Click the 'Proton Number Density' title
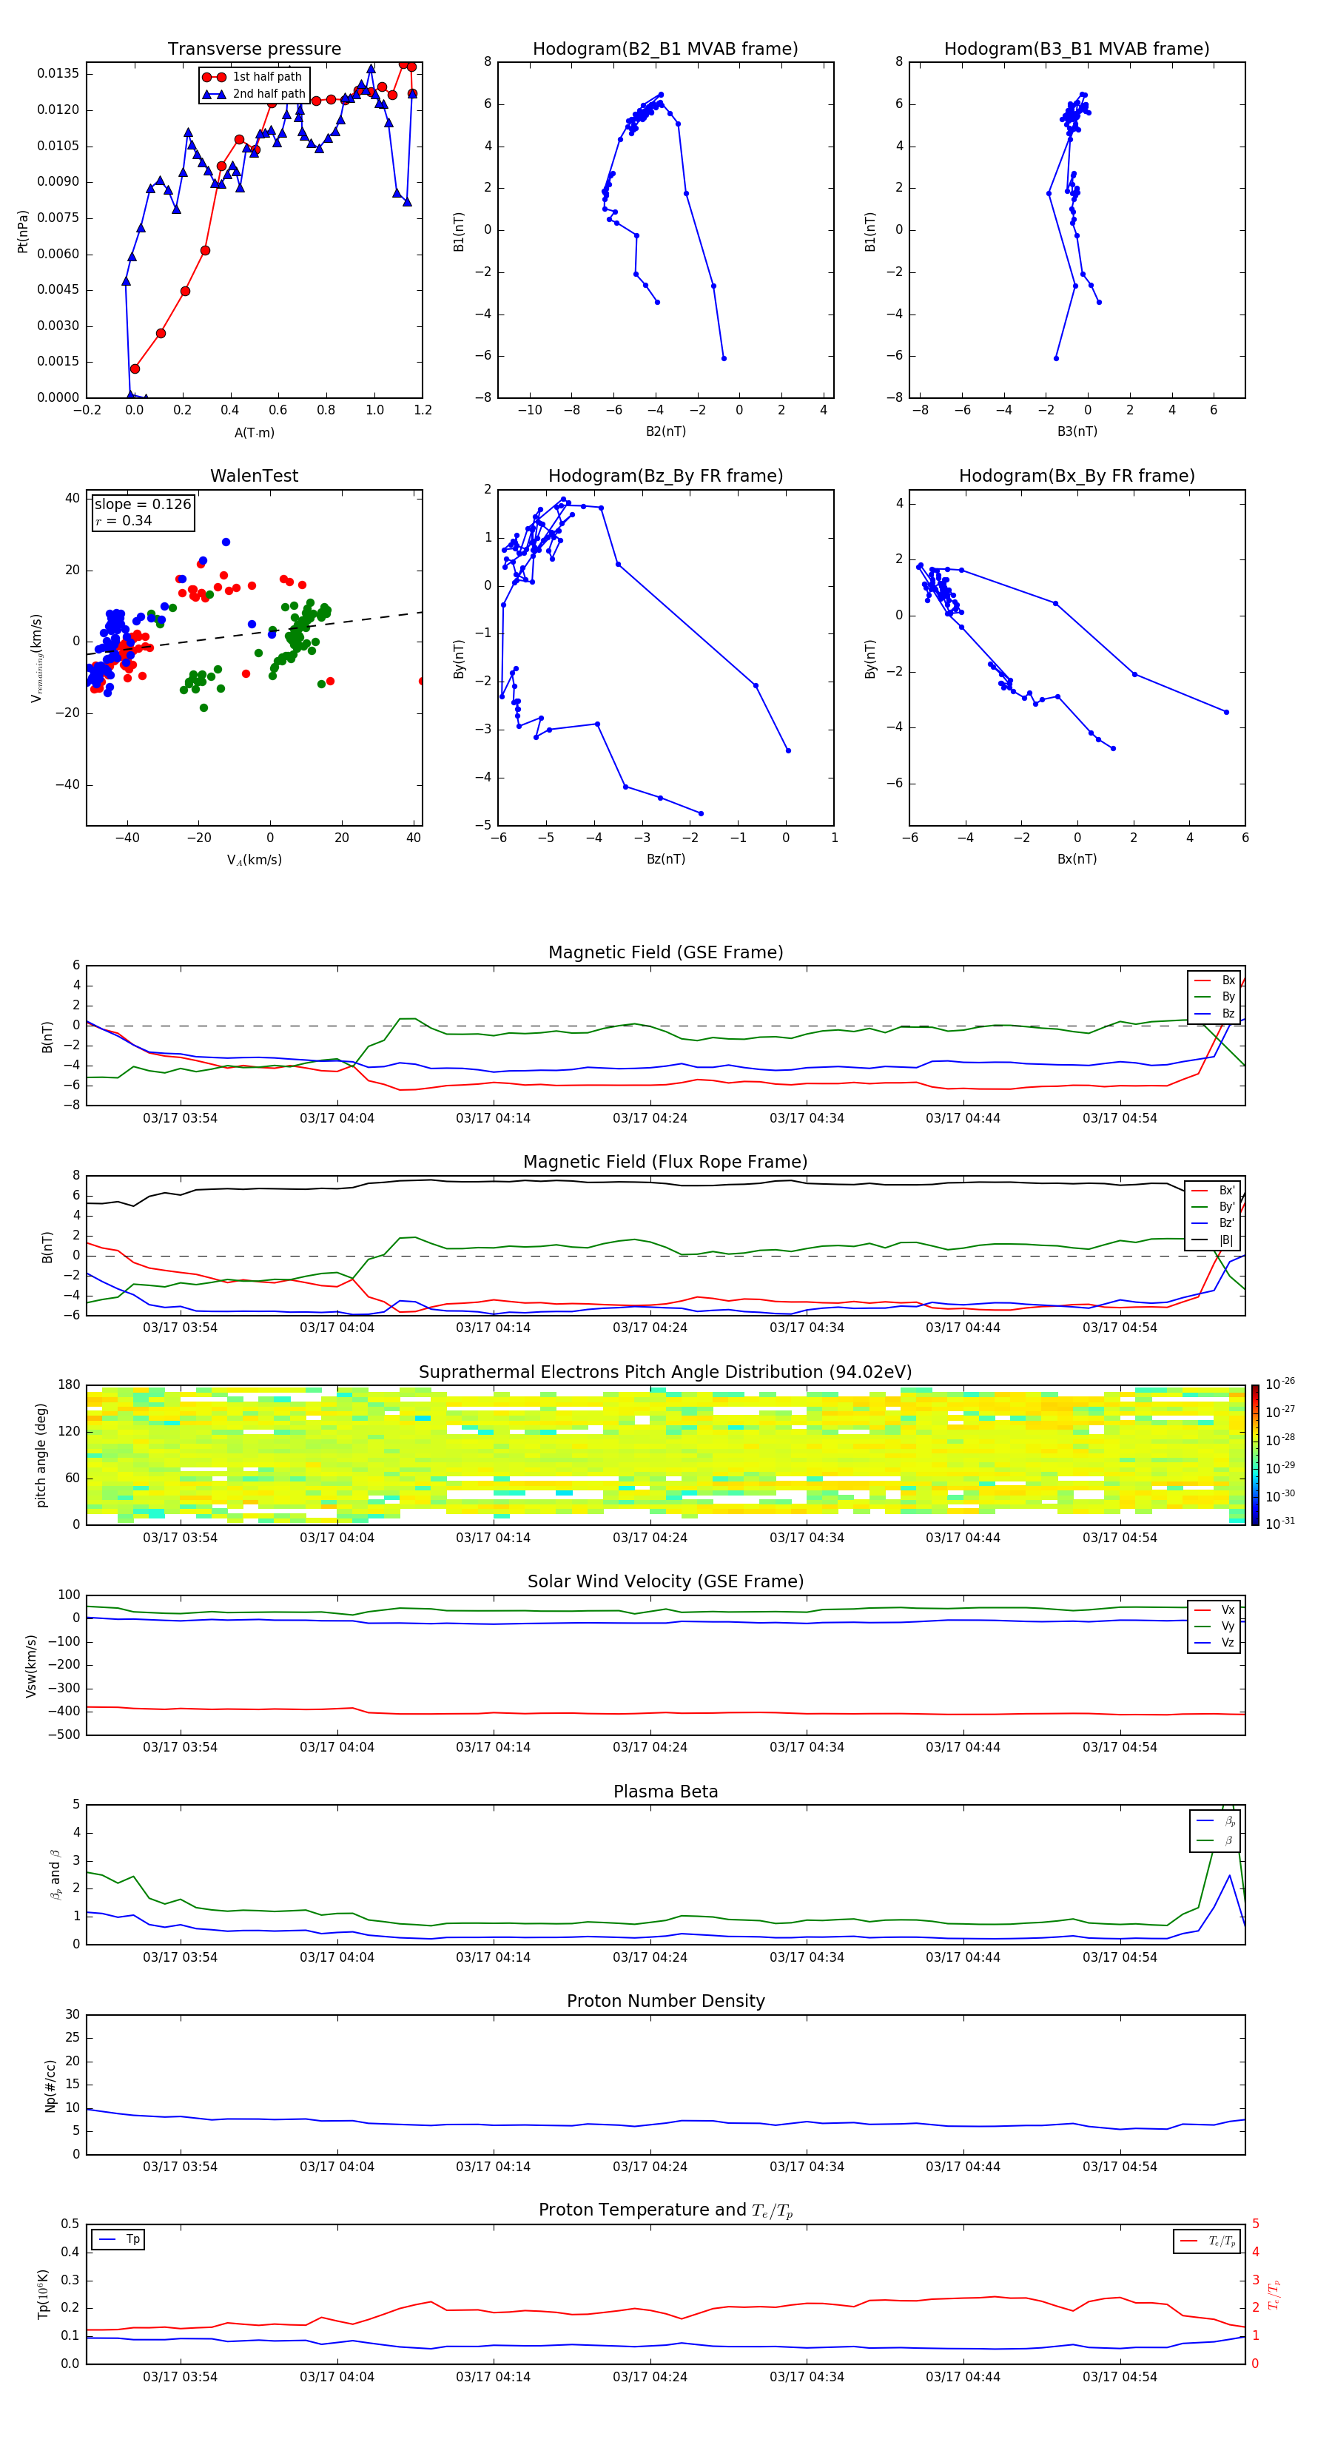Viewport: 1332px width, 2442px height. tap(665, 2000)
